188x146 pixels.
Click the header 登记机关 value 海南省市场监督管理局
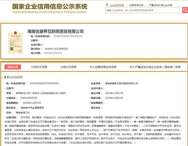click(x=57, y=49)
